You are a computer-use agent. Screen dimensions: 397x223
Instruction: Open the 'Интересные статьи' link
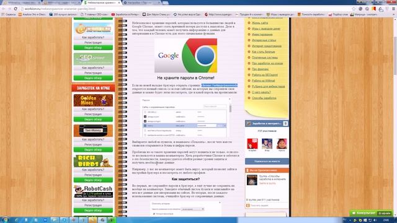tap(264, 40)
